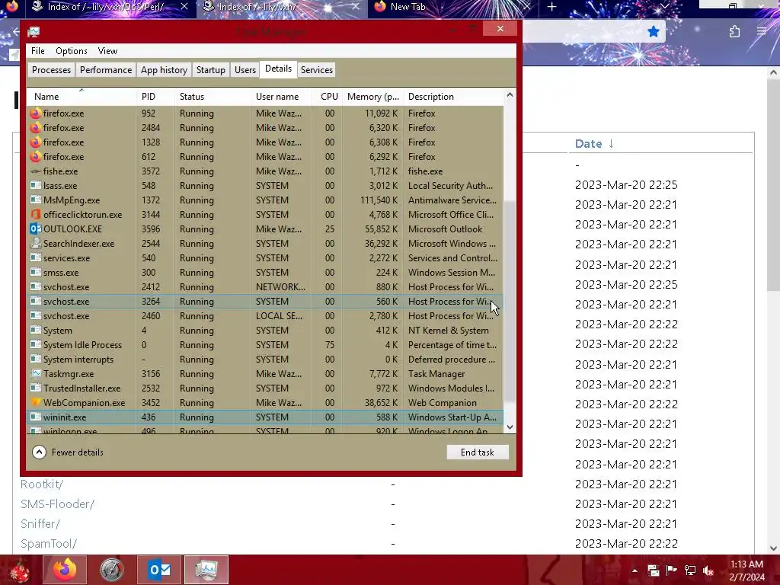Viewport: 780px width, 585px height.
Task: Open the View menu in Task Manager
Action: coord(107,51)
